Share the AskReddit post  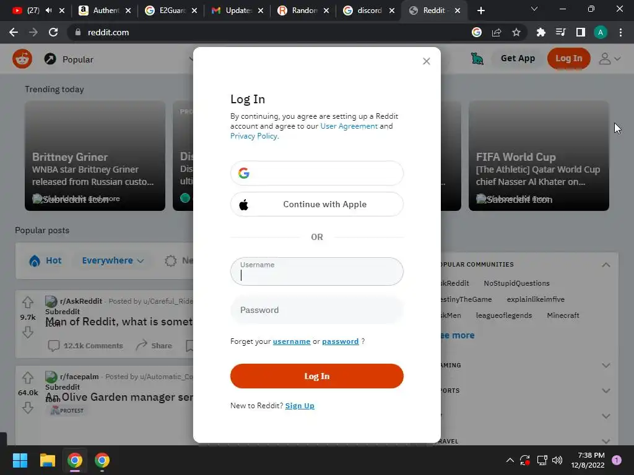coord(154,346)
